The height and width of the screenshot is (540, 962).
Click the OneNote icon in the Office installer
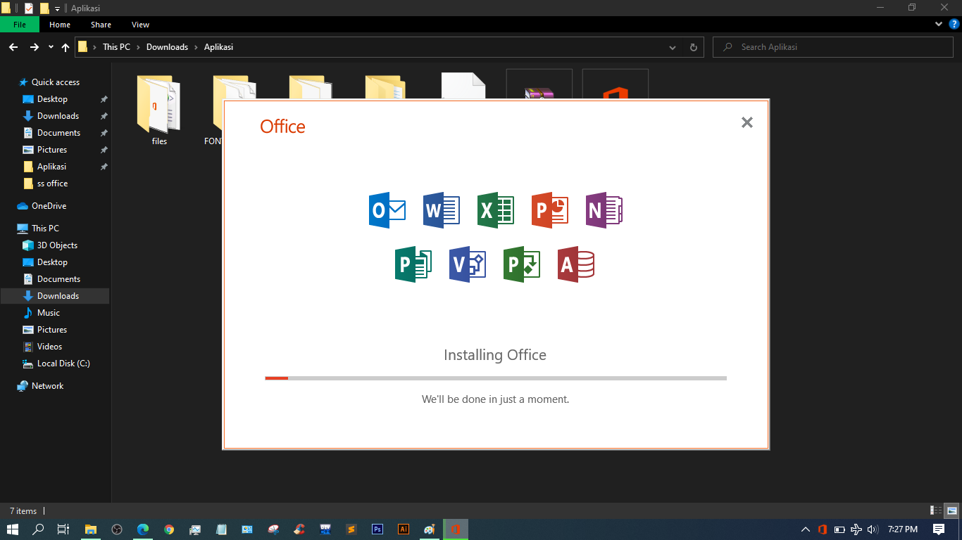tap(604, 210)
